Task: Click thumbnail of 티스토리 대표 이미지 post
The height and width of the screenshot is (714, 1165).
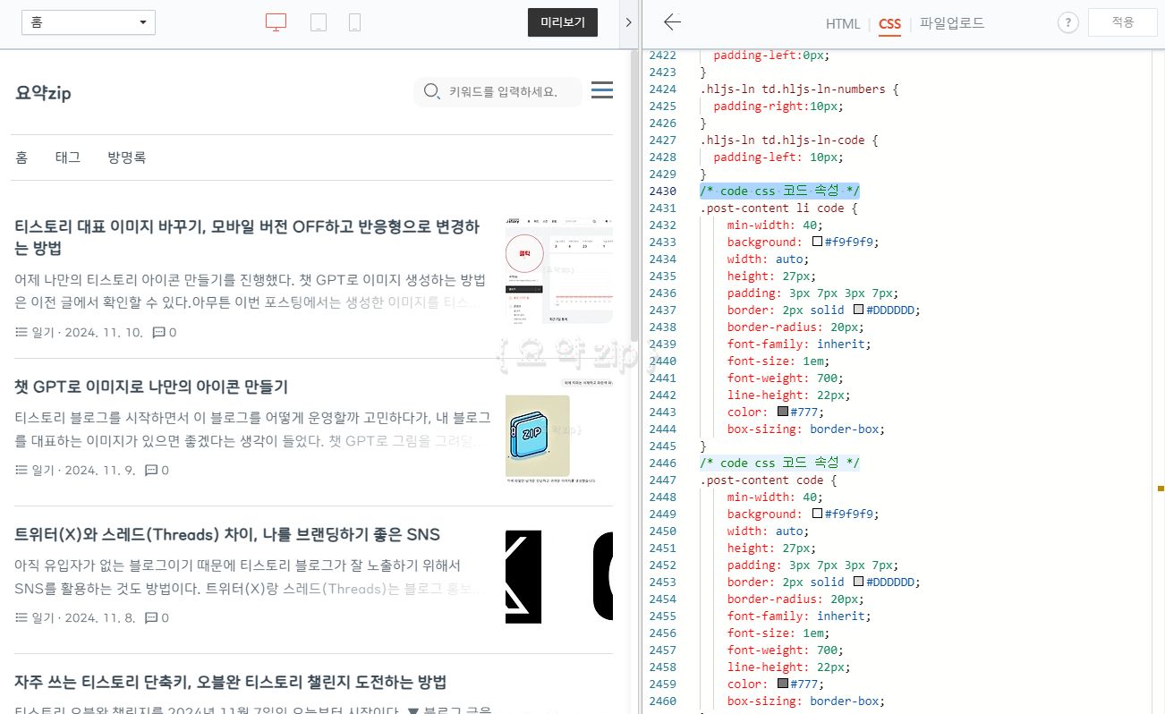Action: [559, 269]
